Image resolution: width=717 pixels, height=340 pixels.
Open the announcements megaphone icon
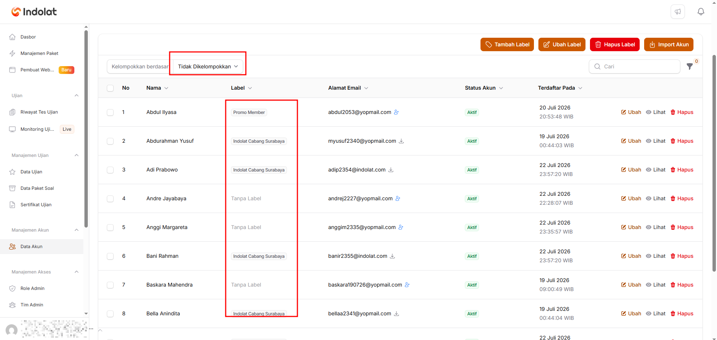click(x=678, y=12)
